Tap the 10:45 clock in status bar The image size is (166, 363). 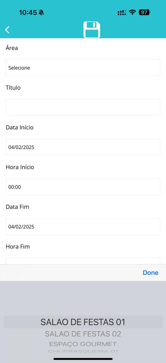point(28,12)
